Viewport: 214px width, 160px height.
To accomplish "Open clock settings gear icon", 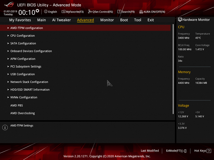I will (37, 11).
